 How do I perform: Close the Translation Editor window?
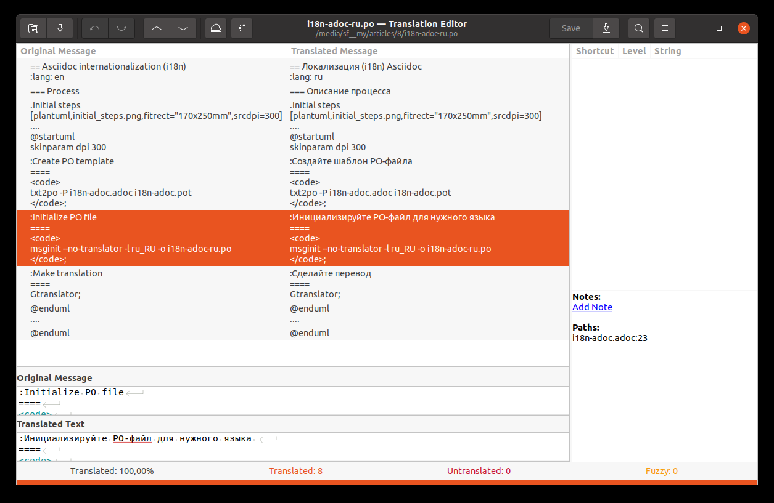pyautogui.click(x=744, y=28)
